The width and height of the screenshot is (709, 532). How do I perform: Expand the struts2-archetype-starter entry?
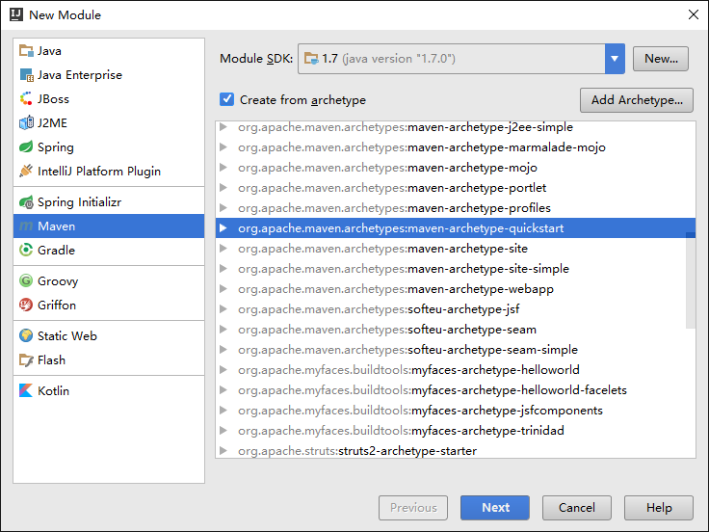pos(223,451)
